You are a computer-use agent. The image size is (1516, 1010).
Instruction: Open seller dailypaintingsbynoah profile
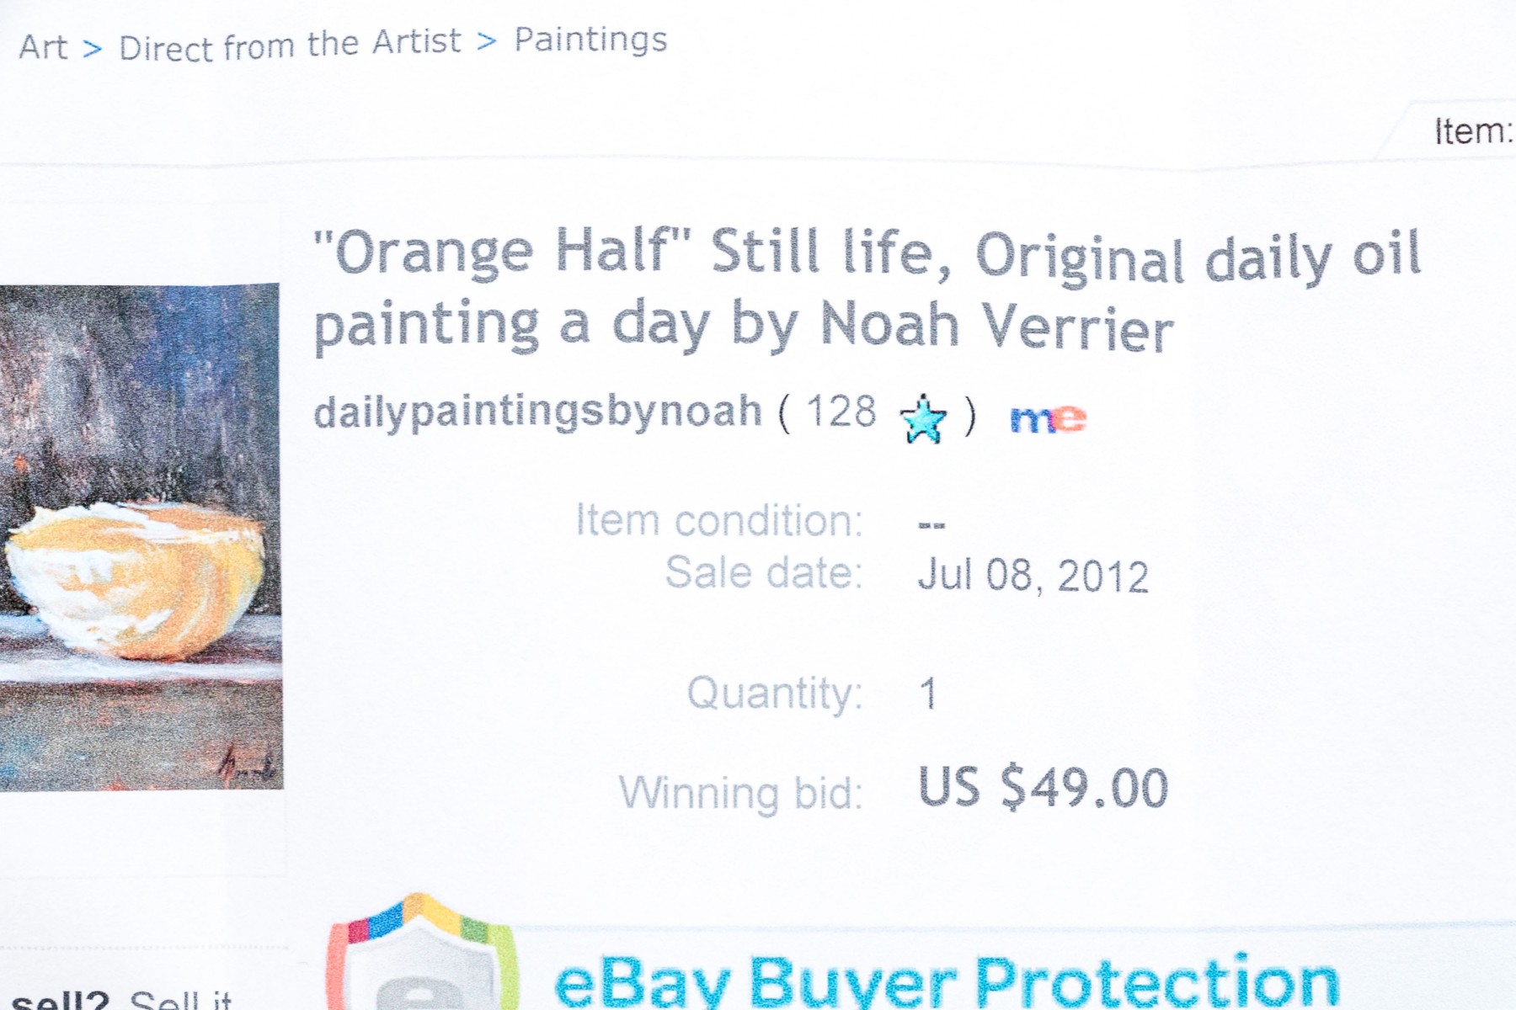coord(537,412)
